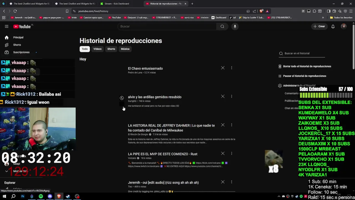The height and width of the screenshot is (200, 355).
Task: Select the 'Todo' filter chip
Action: [85, 49]
